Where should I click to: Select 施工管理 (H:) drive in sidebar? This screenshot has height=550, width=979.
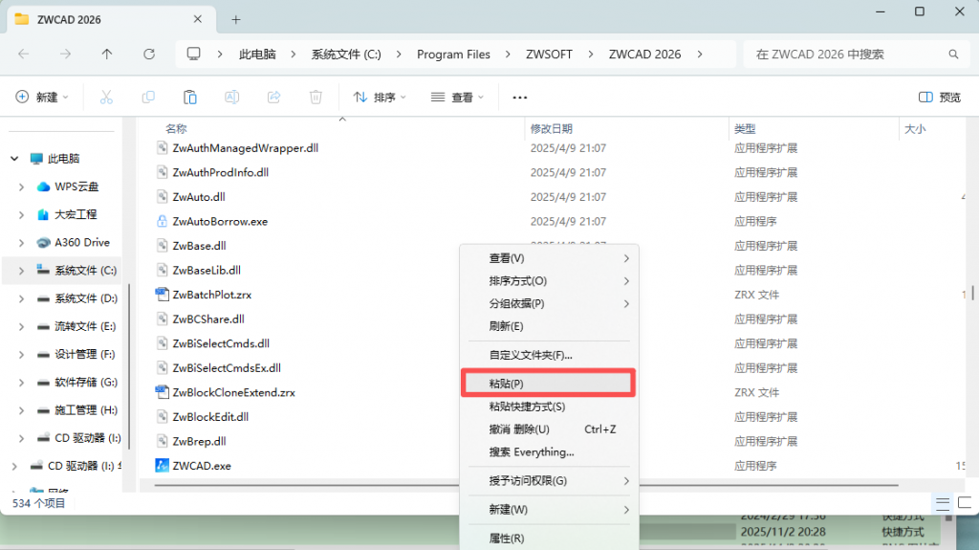[x=86, y=410]
